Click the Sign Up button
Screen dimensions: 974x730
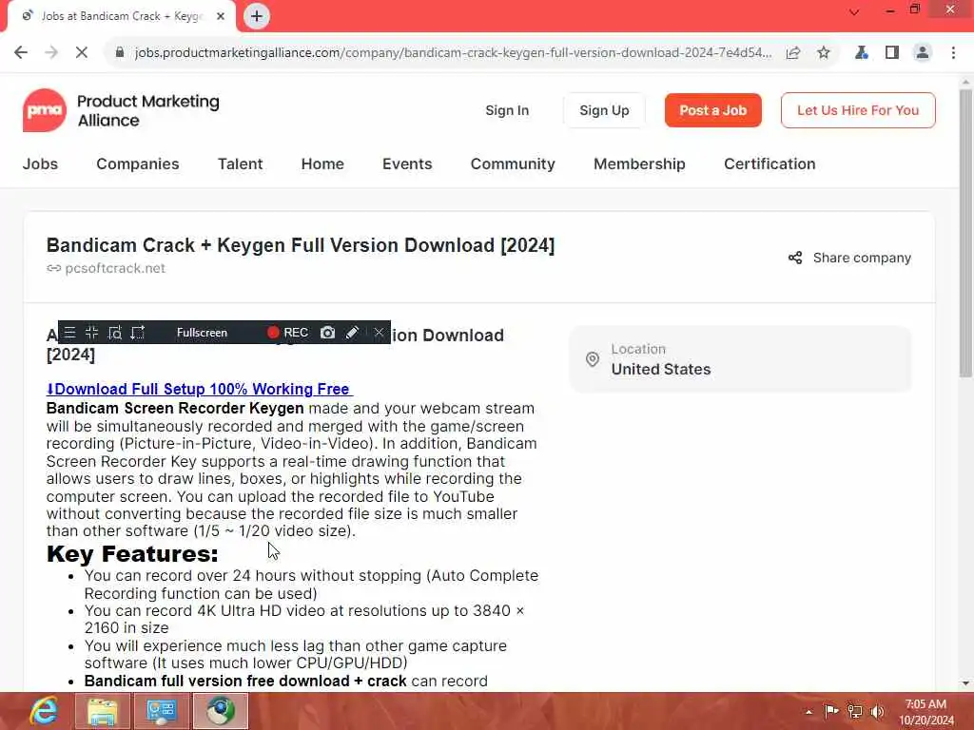click(604, 110)
